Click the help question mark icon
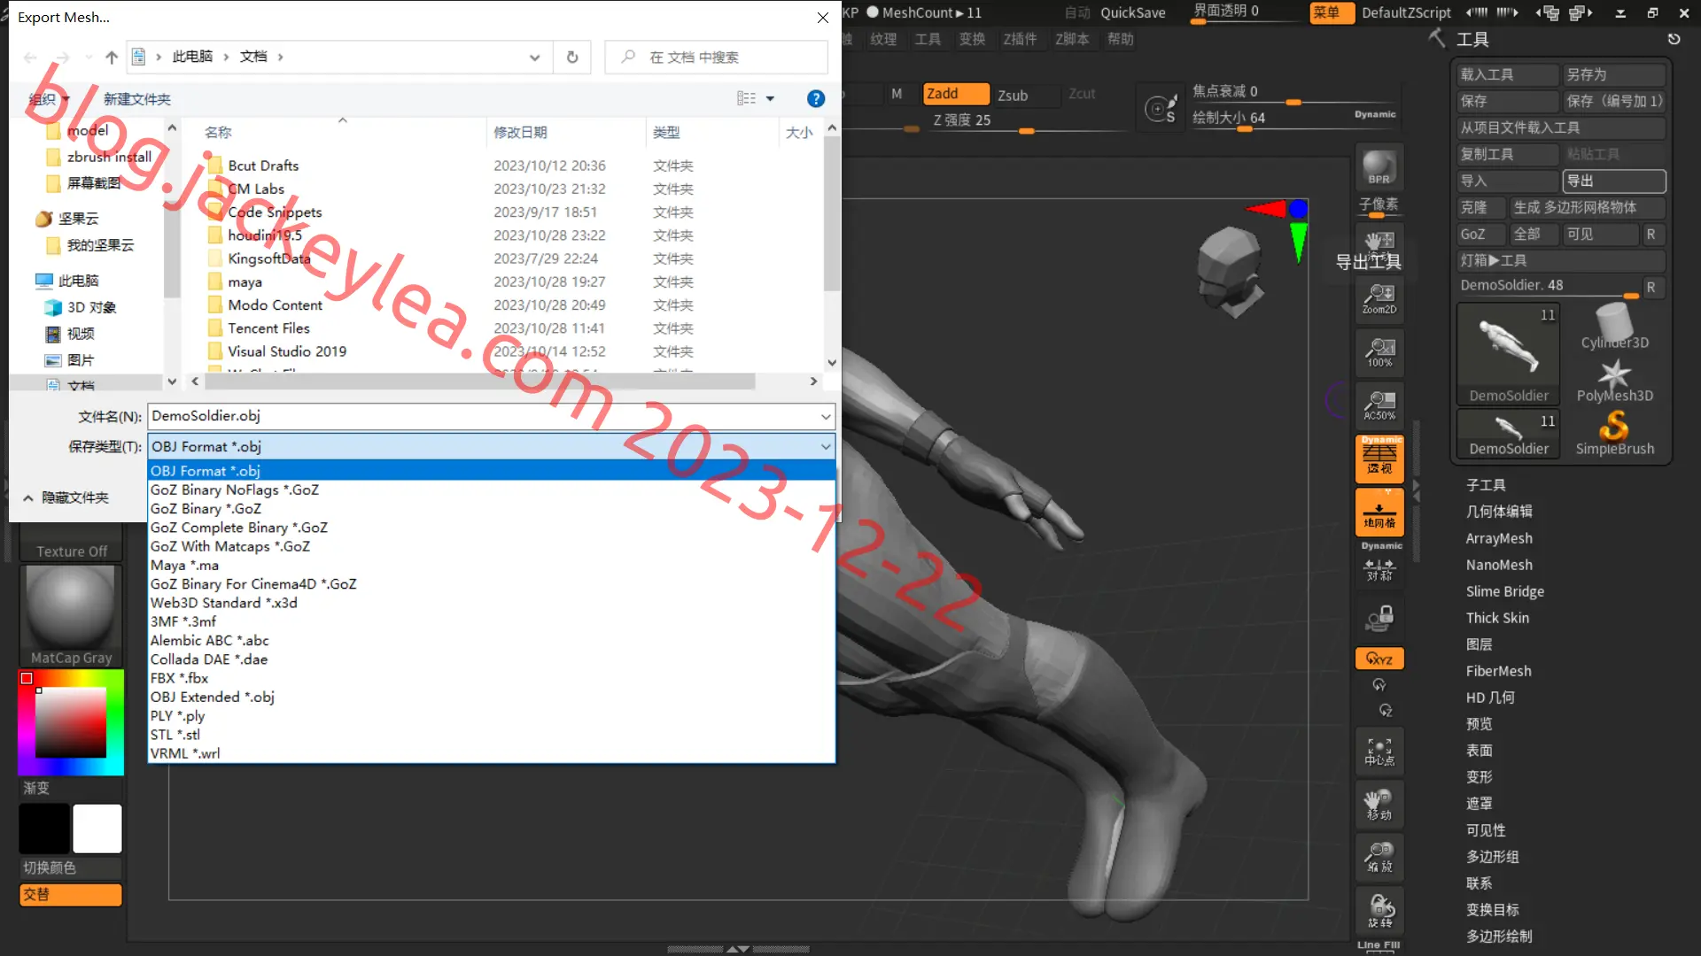This screenshot has width=1701, height=956. click(816, 98)
